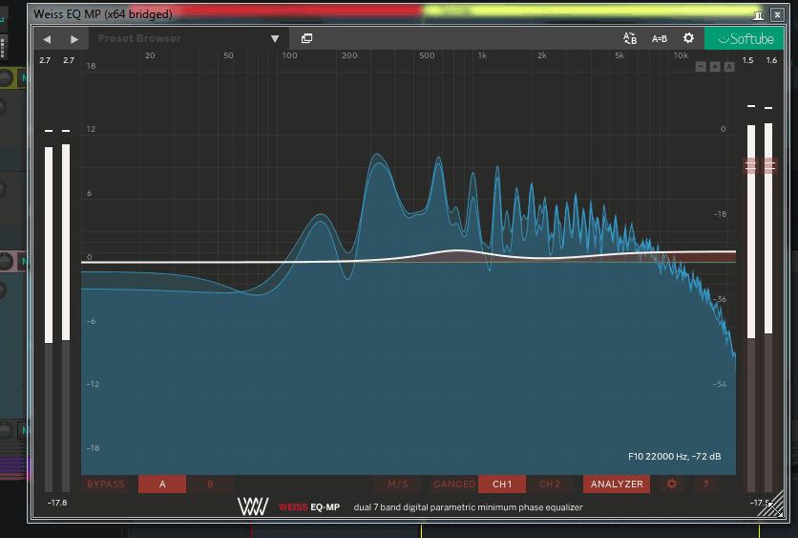Viewport: 798px width, 538px height.
Task: Click the Softube logo button
Action: tap(745, 39)
